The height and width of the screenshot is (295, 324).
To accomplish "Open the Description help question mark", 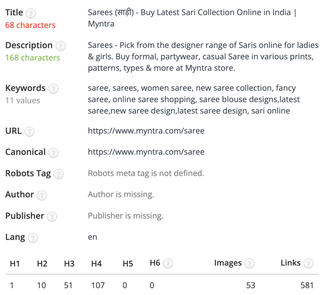I will point(60,46).
